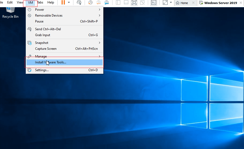This screenshot has height=149, width=244.
Task: Click the Send Ctrl+Alt+Del menu icon
Action: [29, 29]
